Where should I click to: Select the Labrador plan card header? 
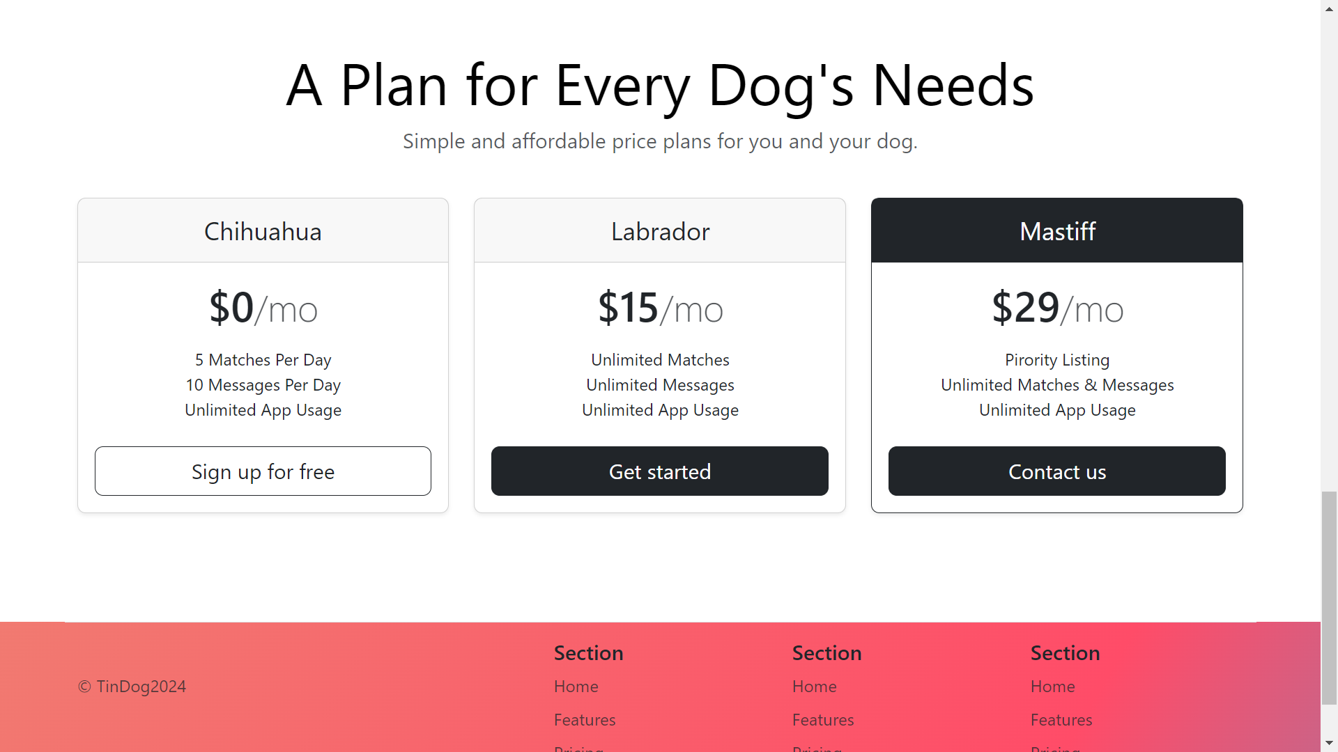[x=660, y=231]
